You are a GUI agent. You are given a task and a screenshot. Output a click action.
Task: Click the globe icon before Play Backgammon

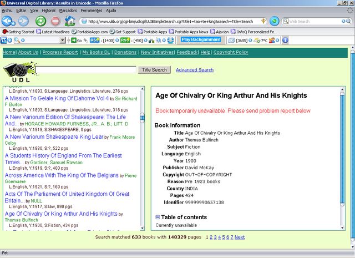point(170,41)
